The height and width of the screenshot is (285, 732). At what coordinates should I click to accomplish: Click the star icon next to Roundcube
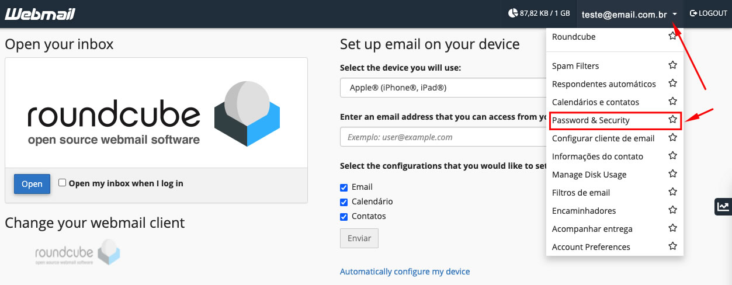pos(672,37)
